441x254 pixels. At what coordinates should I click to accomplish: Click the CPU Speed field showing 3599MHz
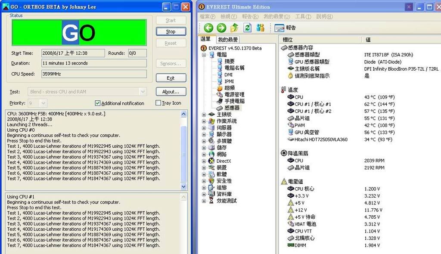pyautogui.click(x=94, y=74)
